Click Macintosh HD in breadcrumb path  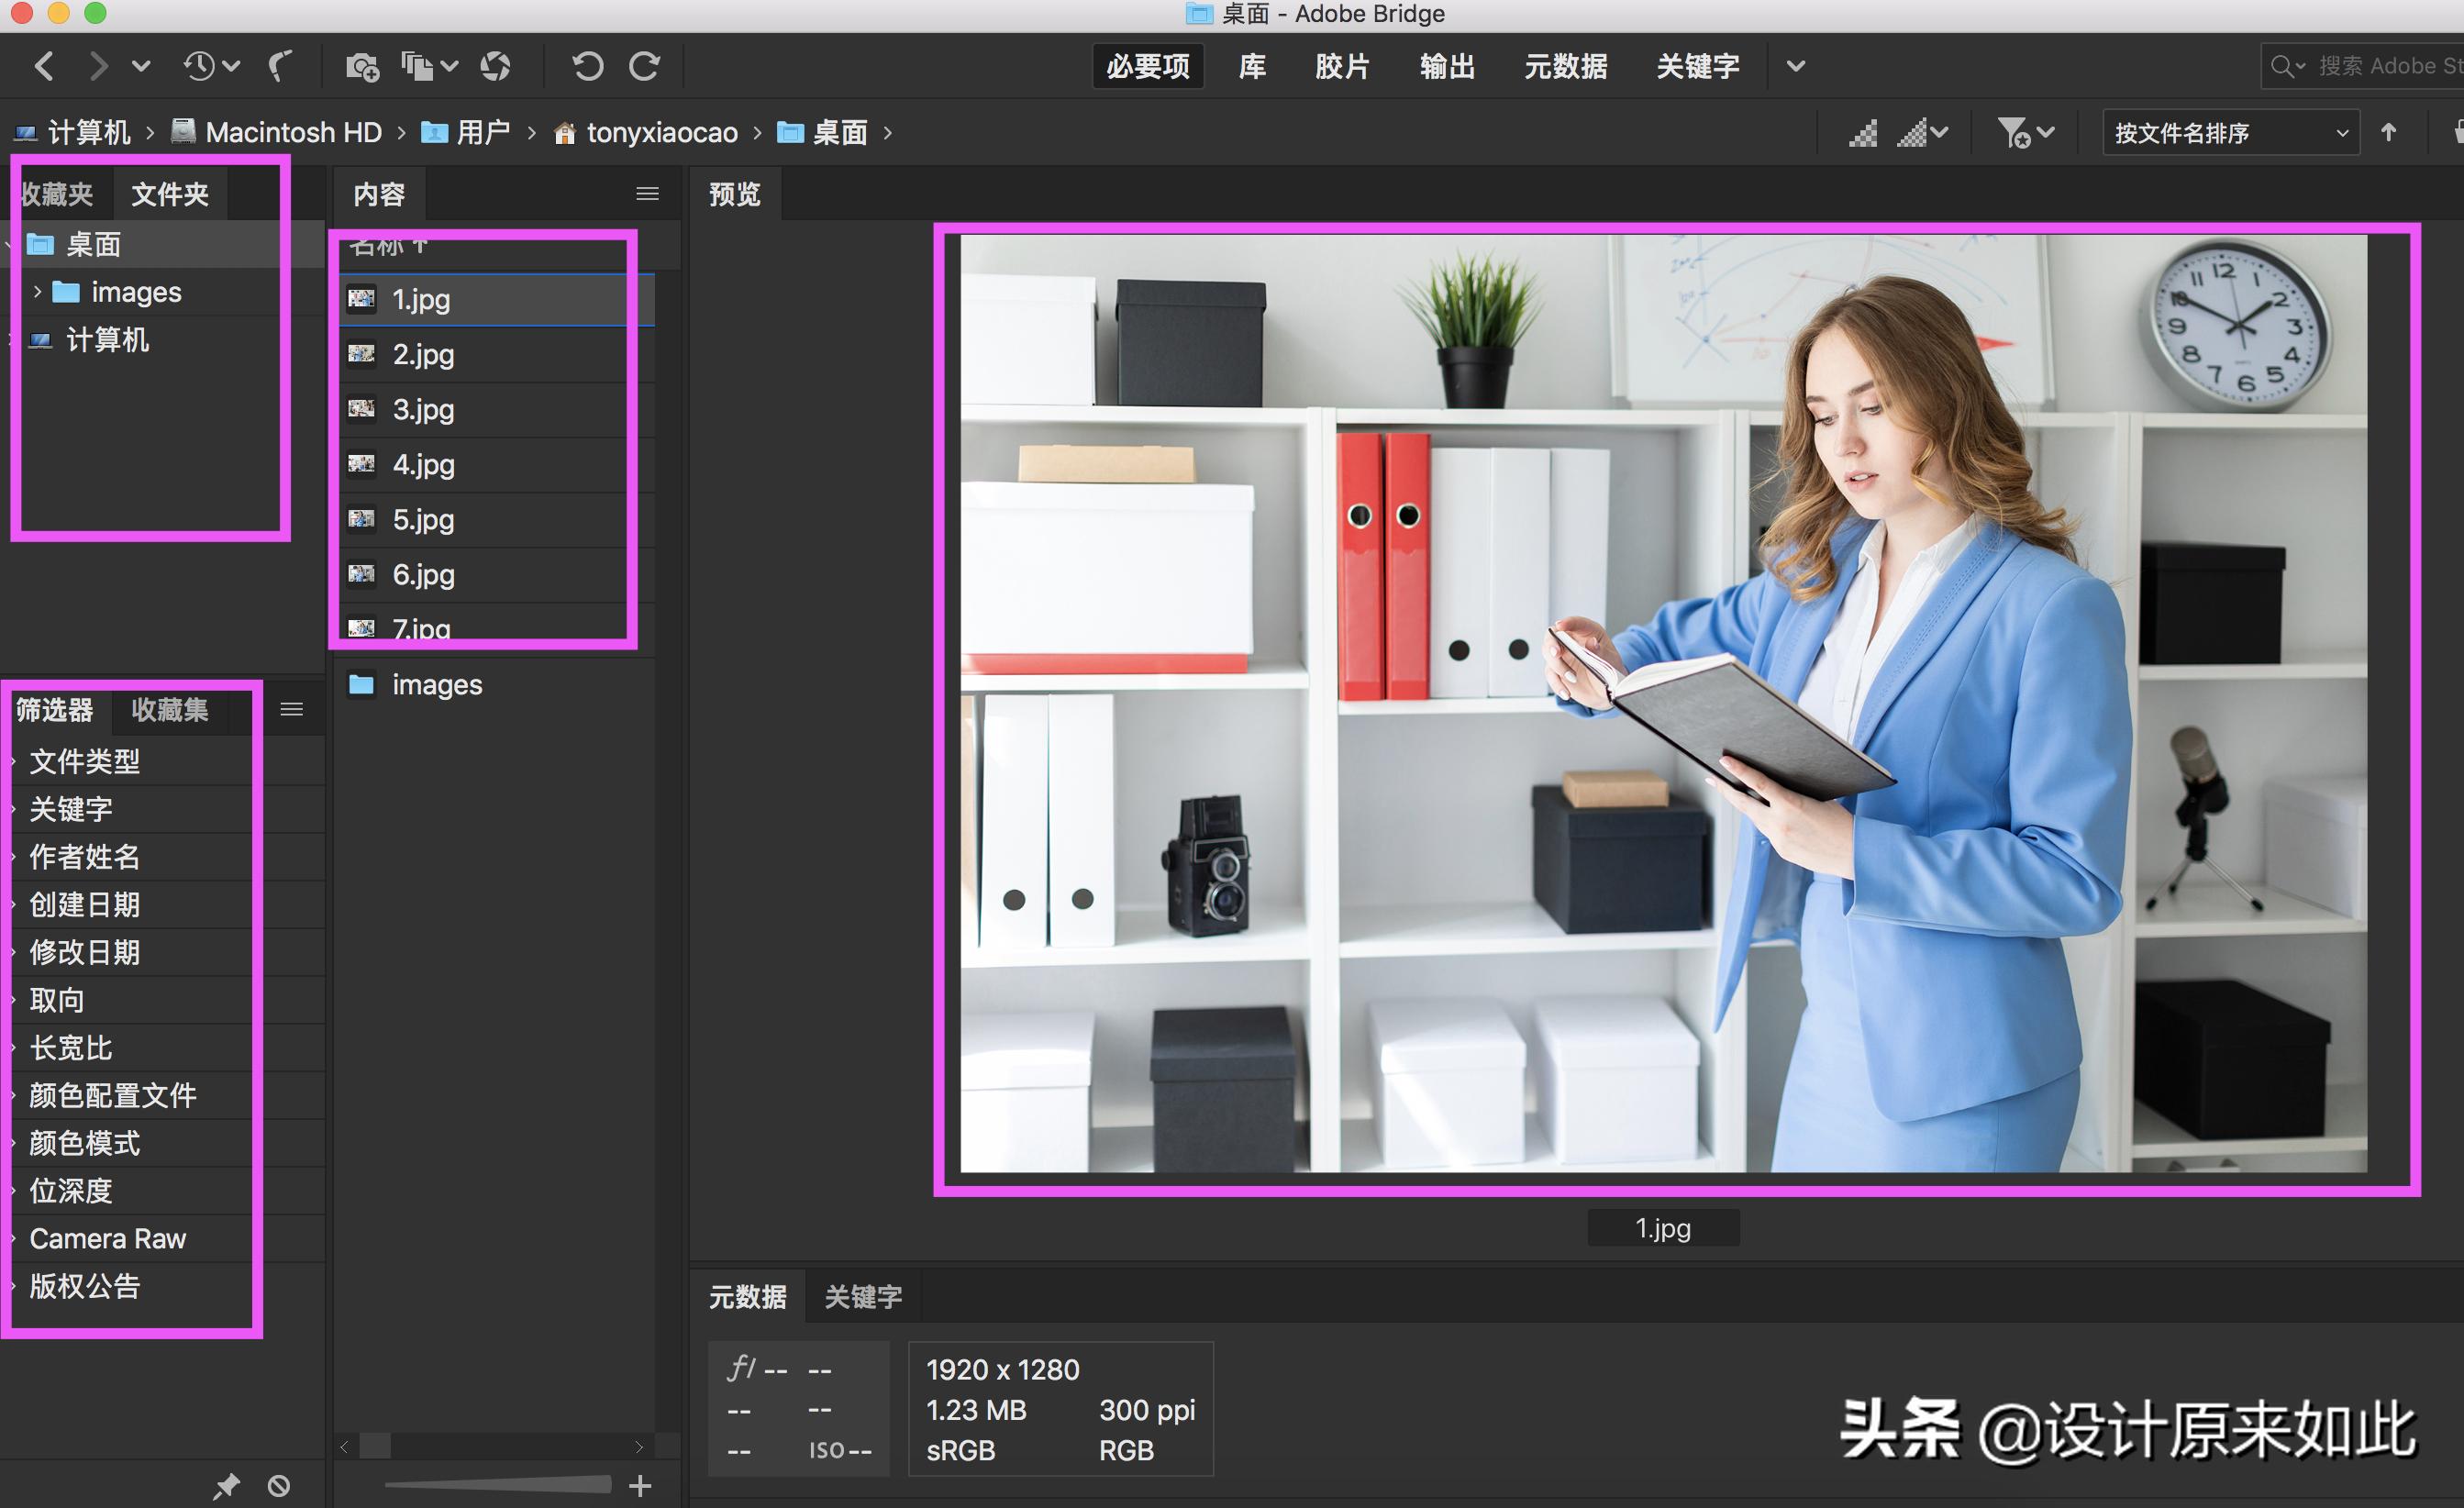pos(293,132)
